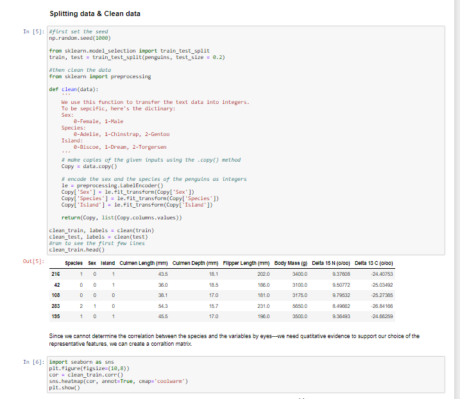Click row index 108 in output table
The height and width of the screenshot is (399, 460).
tap(56, 295)
